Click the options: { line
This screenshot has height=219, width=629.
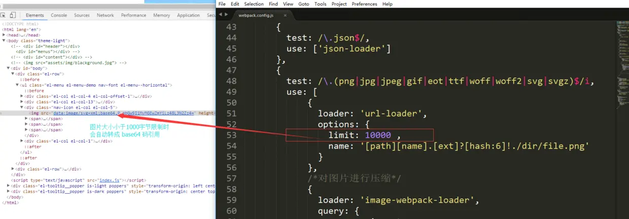344,124
